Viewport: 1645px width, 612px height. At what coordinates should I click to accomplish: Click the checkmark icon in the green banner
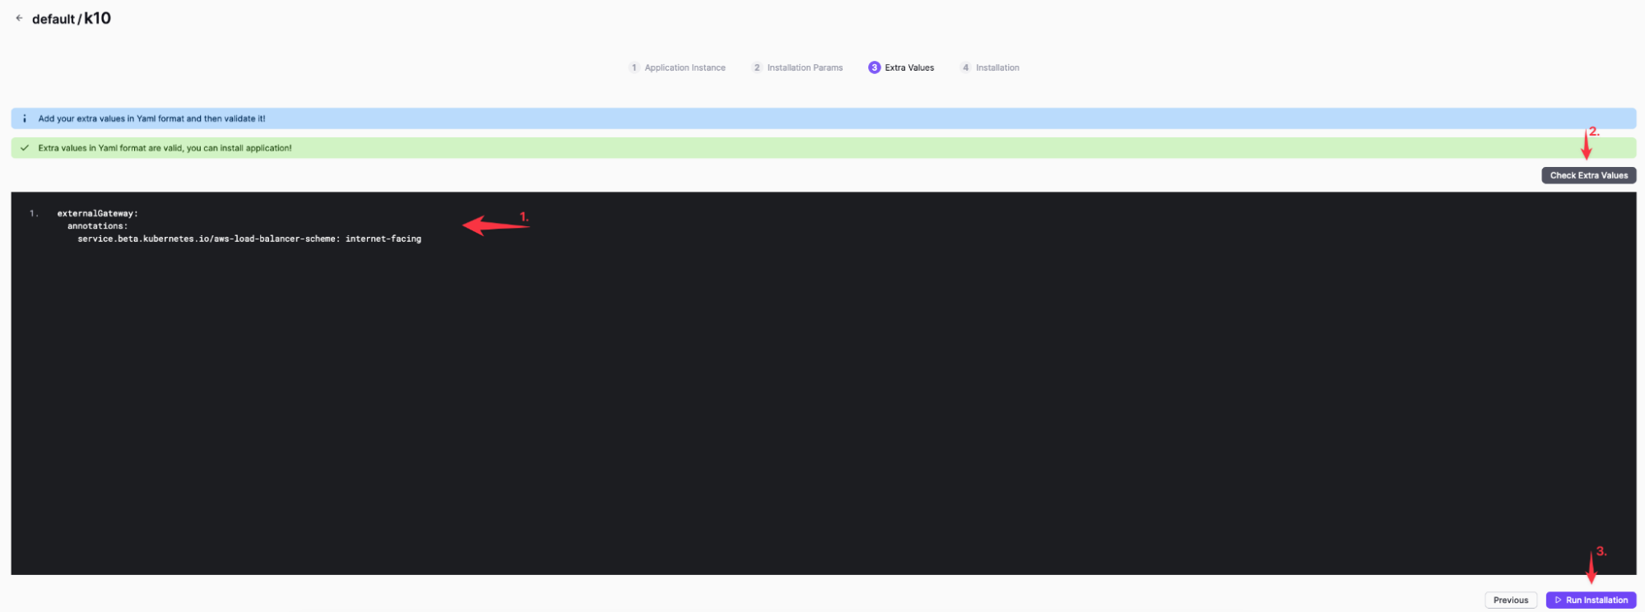(25, 148)
